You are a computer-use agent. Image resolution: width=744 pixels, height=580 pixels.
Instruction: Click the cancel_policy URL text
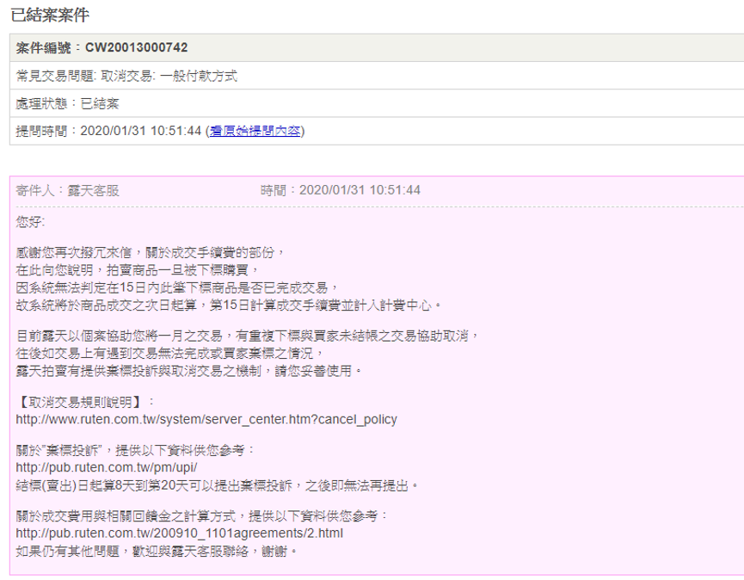point(206,420)
